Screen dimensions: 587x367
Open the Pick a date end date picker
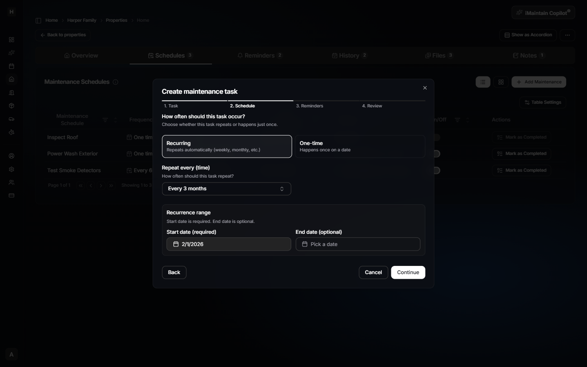[358, 244]
